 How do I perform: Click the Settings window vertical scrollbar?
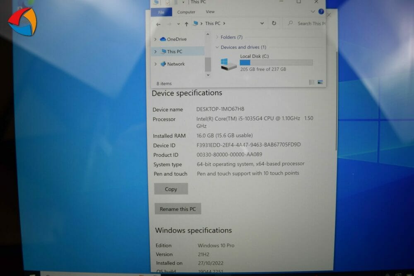tap(336, 101)
